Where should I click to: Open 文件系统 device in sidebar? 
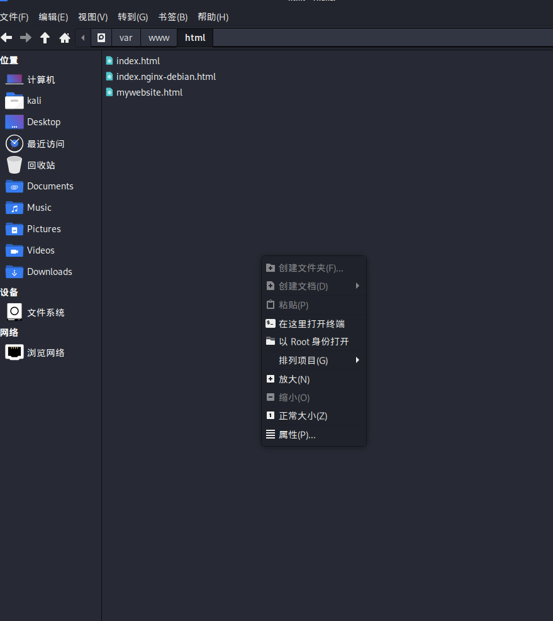tap(51, 313)
